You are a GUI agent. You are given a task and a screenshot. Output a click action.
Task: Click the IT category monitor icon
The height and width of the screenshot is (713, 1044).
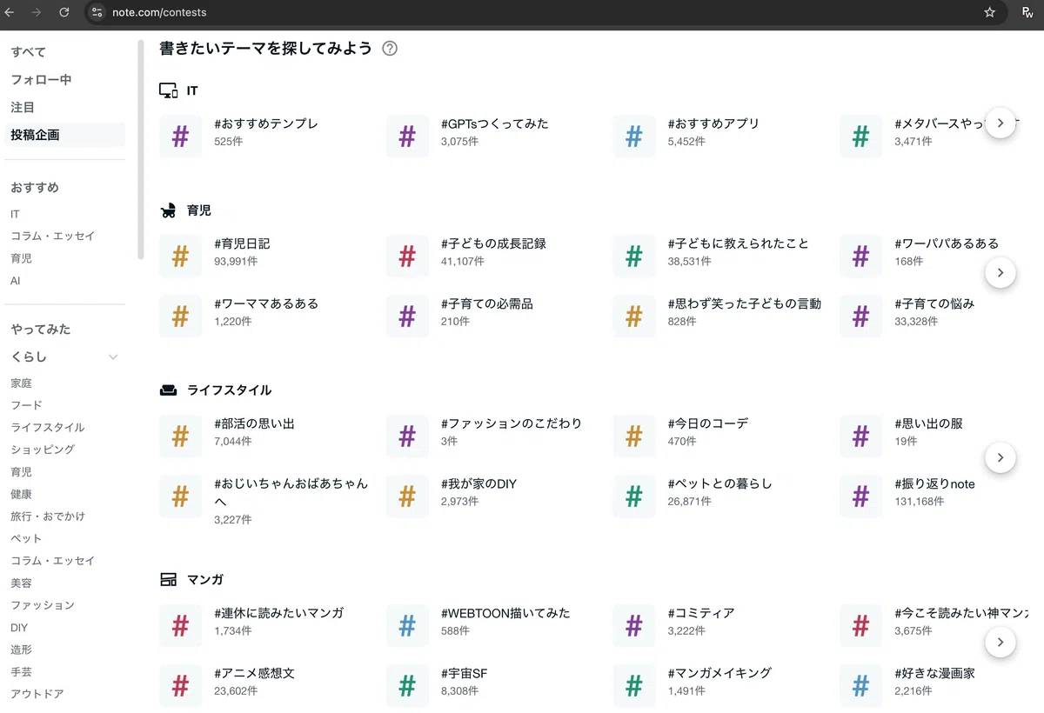coord(168,90)
